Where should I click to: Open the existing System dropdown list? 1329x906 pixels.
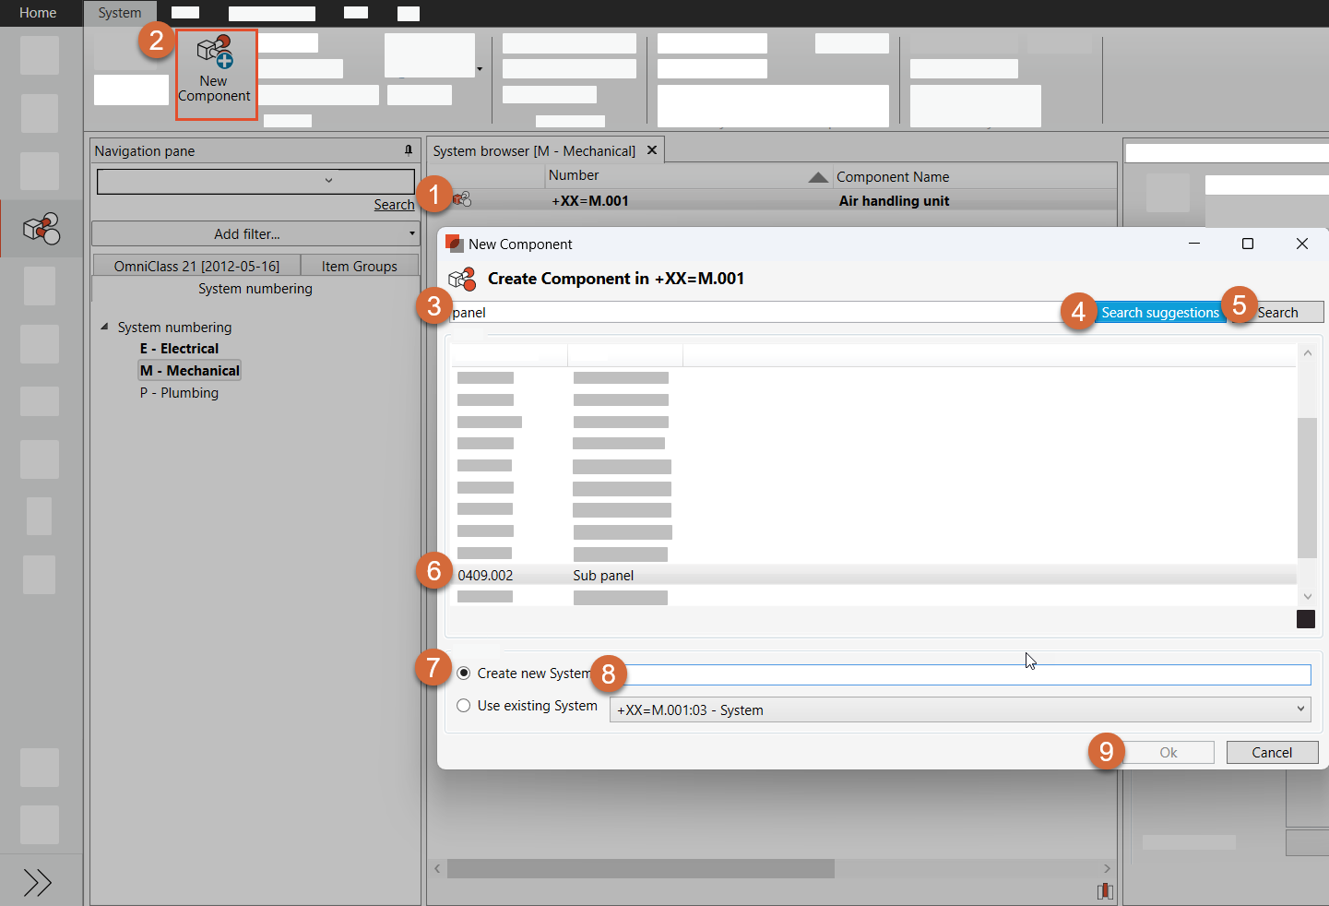point(1300,709)
